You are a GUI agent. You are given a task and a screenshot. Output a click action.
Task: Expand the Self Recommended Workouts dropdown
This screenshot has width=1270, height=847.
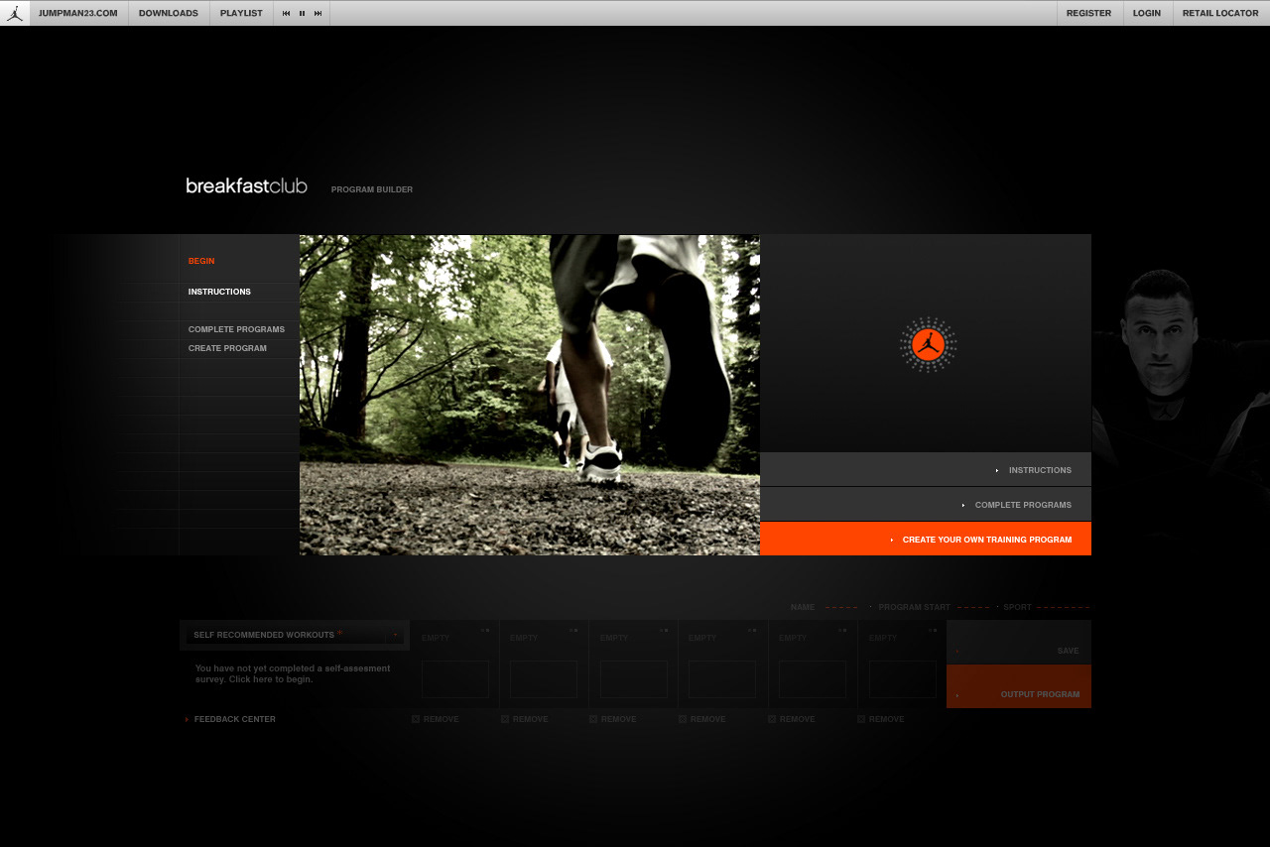(x=395, y=635)
